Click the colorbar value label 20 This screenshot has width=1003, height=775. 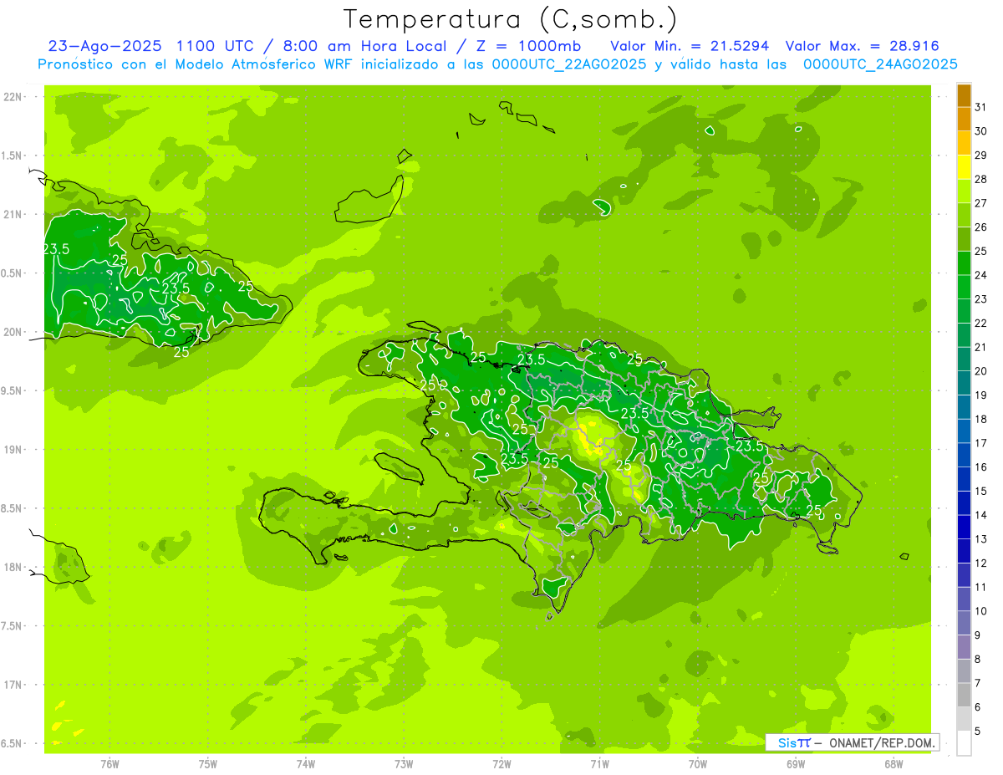981,371
